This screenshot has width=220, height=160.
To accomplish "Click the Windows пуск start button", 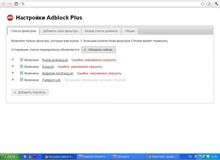I will [x=10, y=157].
